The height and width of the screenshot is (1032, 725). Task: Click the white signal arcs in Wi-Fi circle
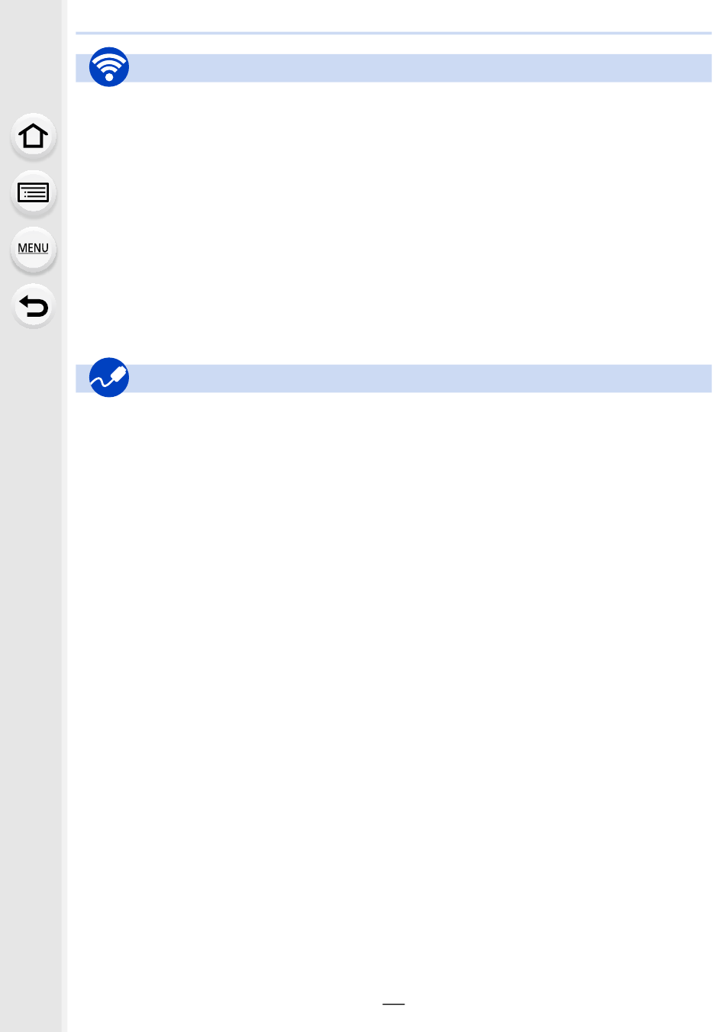tap(109, 63)
